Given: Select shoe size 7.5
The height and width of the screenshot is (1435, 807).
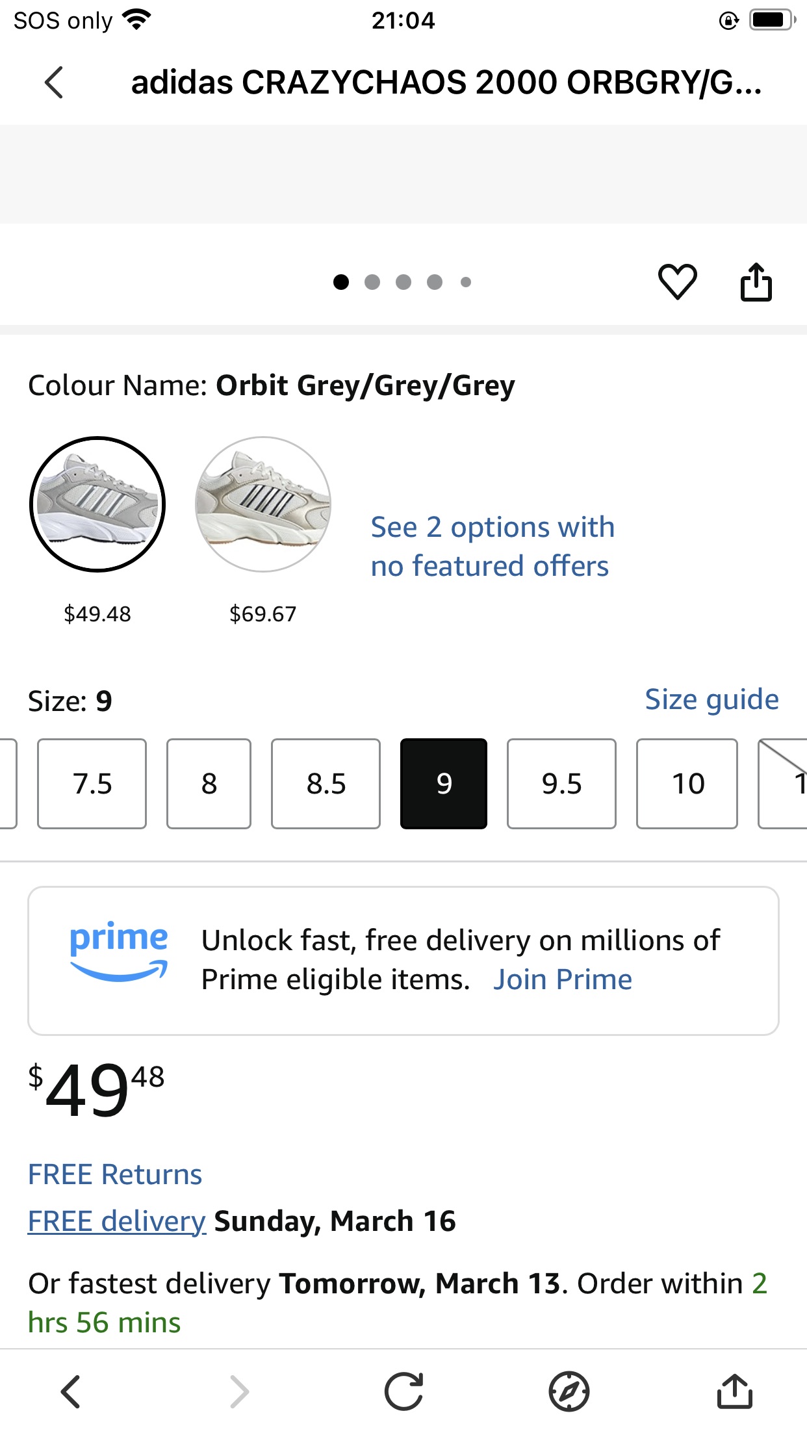Looking at the screenshot, I should (92, 783).
